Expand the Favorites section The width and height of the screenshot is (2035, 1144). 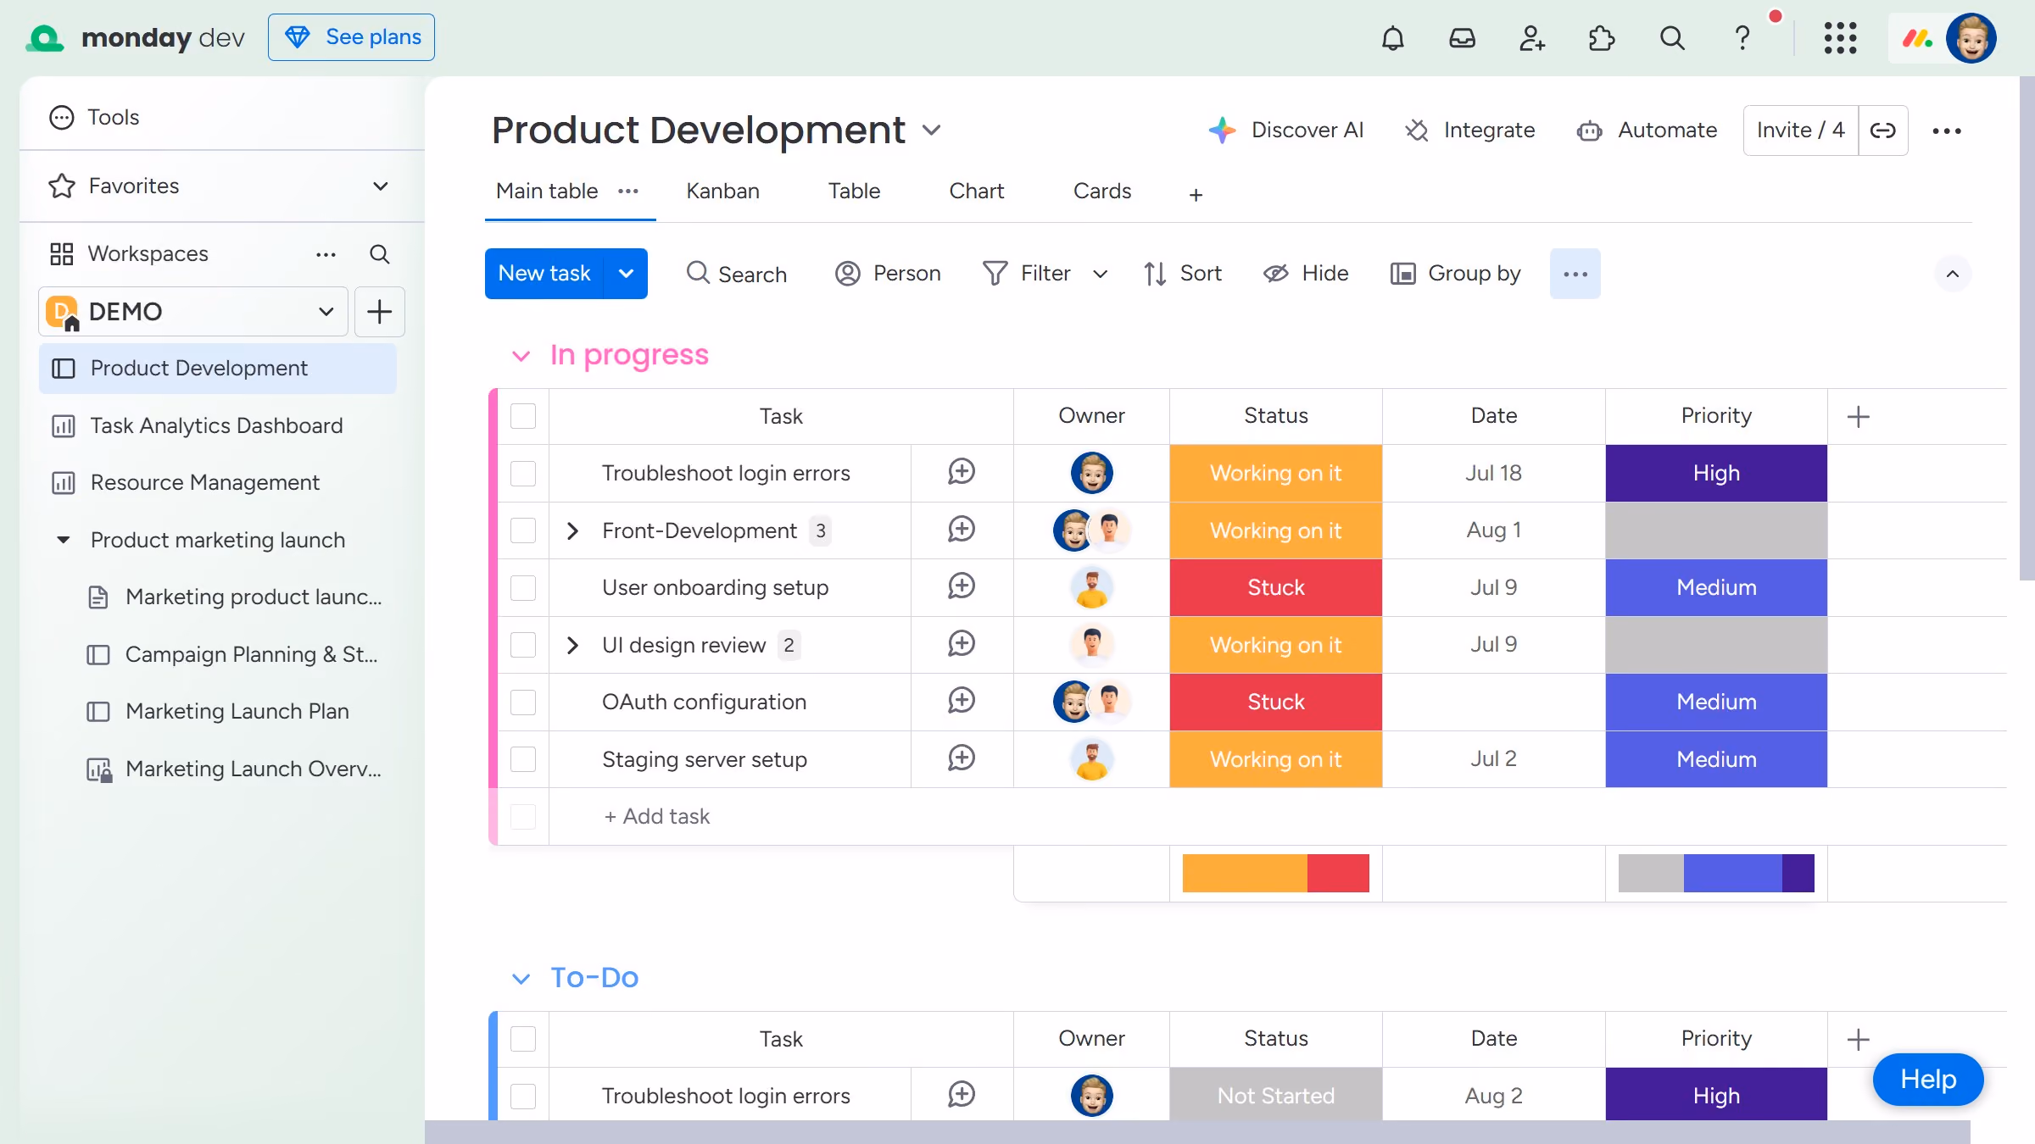click(x=381, y=186)
